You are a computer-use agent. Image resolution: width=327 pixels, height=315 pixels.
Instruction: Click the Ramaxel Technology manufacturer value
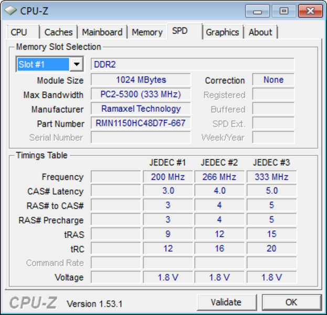[x=141, y=109]
